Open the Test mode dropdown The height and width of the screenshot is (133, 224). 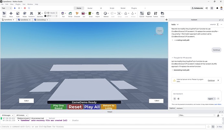(6, 8)
